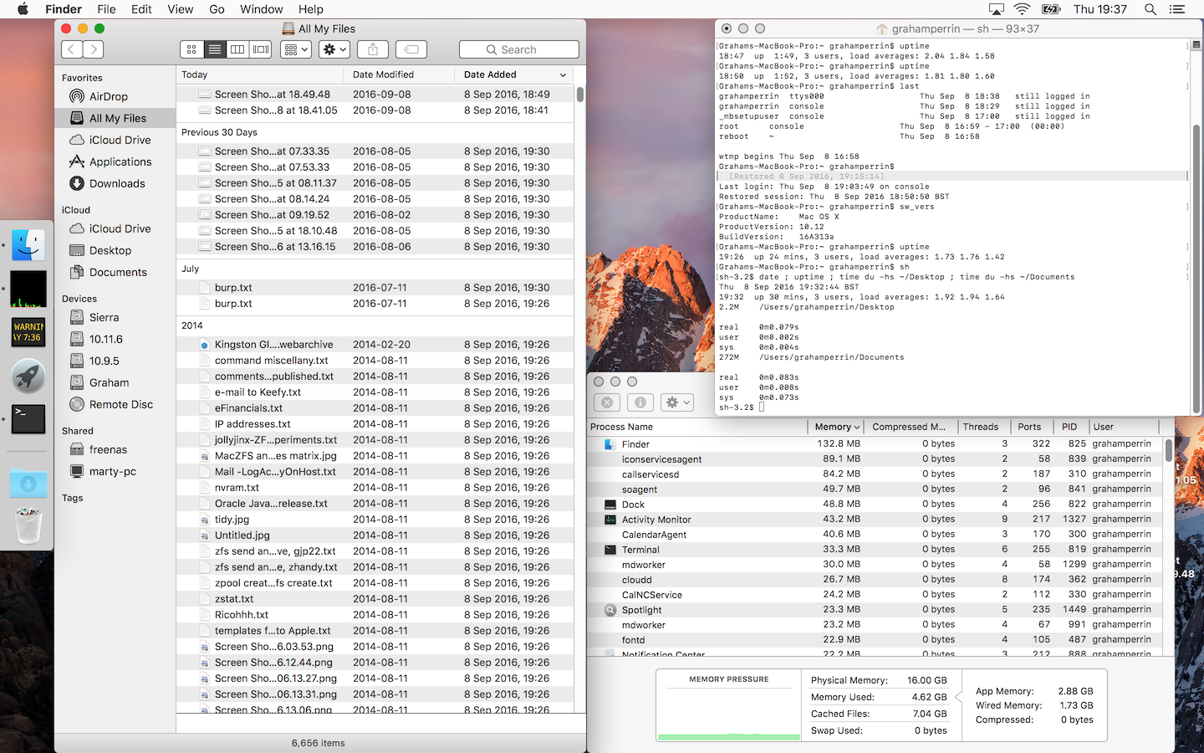Open Desktop in the Finder sidebar
Viewport: 1204px width, 753px height.
115,250
